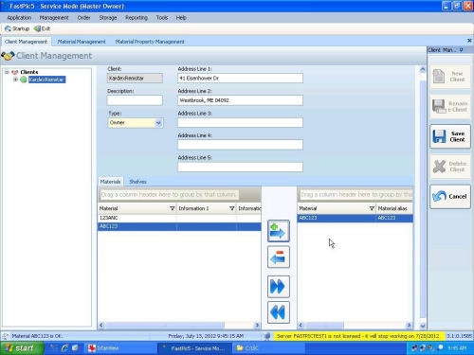
Task: Open the Tools menu
Action: (162, 18)
